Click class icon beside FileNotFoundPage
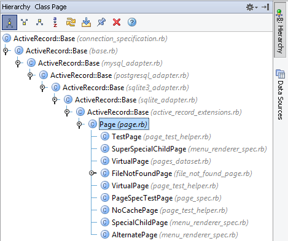This screenshot has width=288, height=241. pyautogui.click(x=105, y=173)
